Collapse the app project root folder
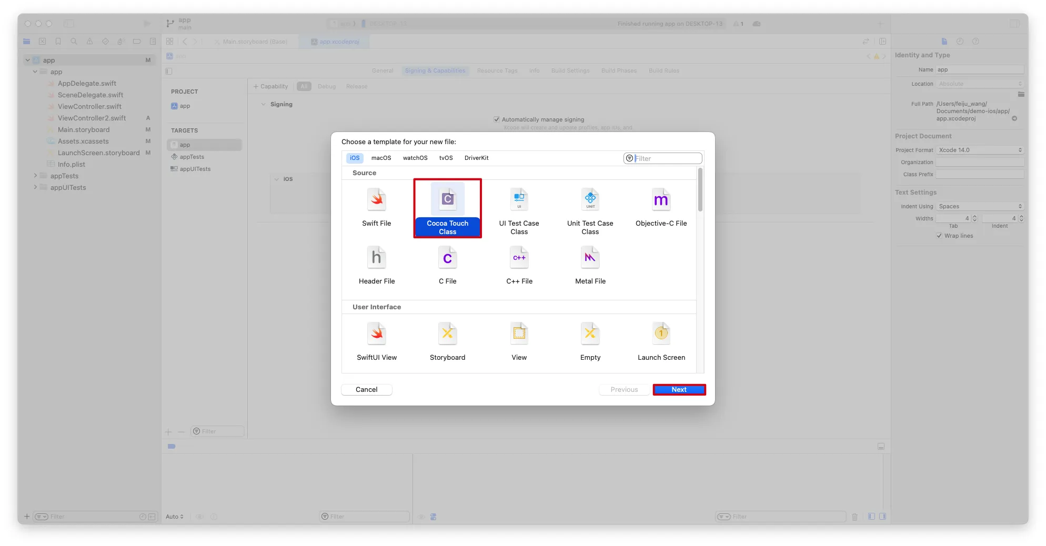Screen dimensions: 1046x546 click(28, 60)
